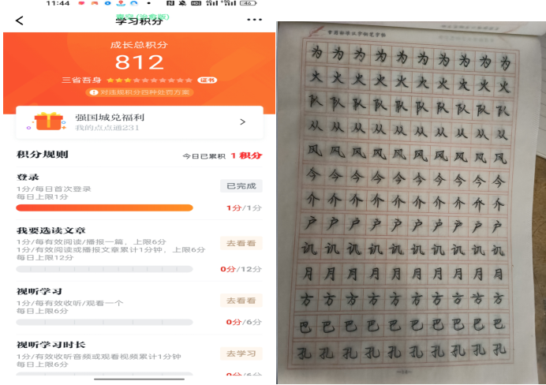Tap the battery indicator in status bar

[248, 3]
